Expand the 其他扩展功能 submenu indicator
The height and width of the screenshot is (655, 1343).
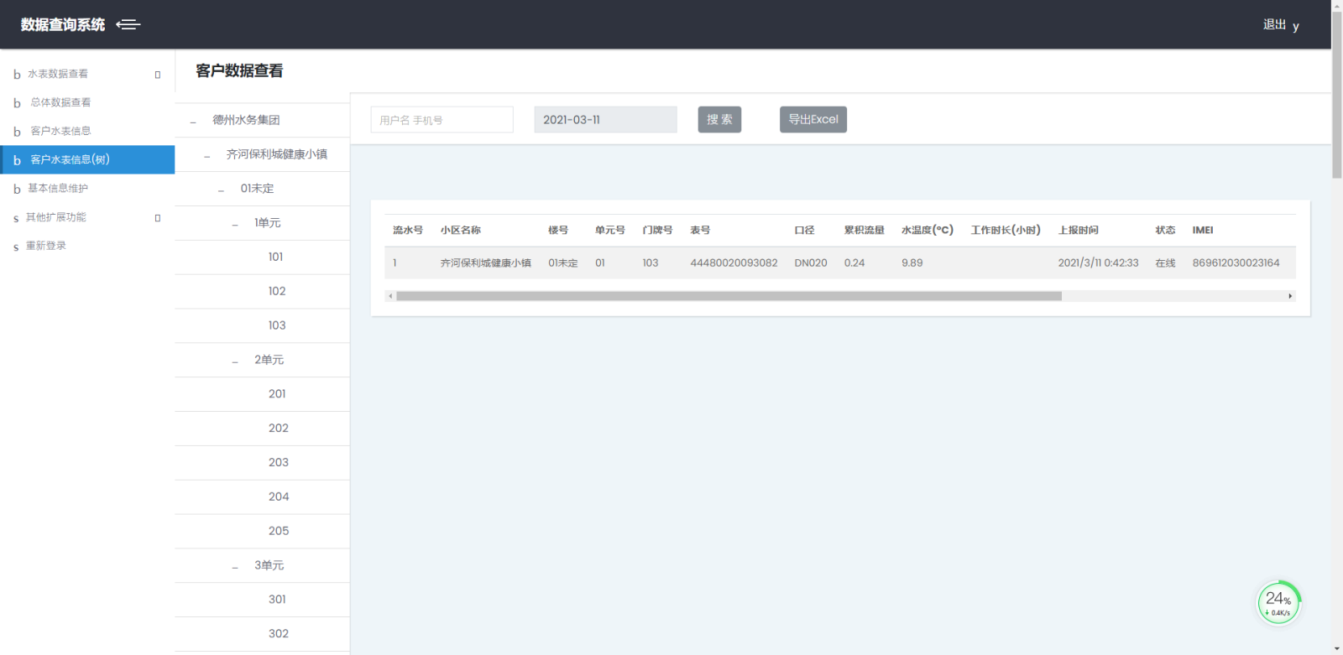pyautogui.click(x=157, y=218)
